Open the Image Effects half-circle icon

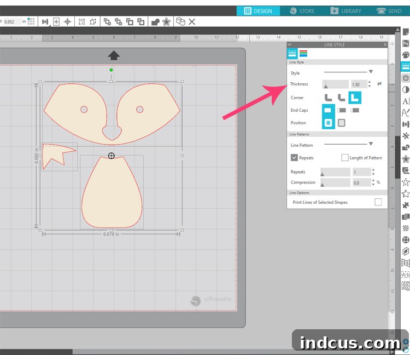406,90
